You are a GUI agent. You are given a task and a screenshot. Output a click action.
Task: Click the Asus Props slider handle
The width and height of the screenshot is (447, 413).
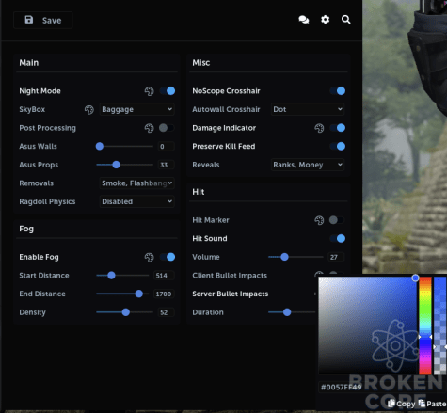coord(116,165)
